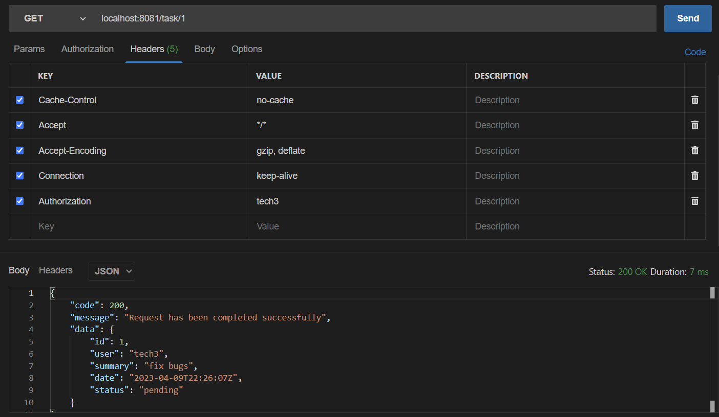719x417 pixels.
Task: Delete the Authorization header entry
Action: tap(694, 201)
